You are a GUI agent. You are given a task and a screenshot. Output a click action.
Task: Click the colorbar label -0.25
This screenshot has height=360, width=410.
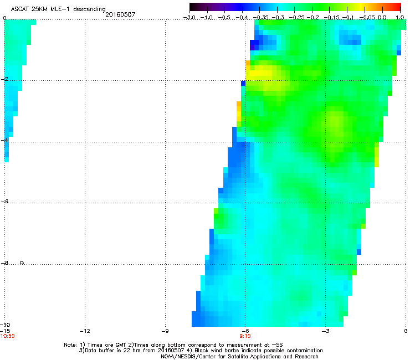297,18
